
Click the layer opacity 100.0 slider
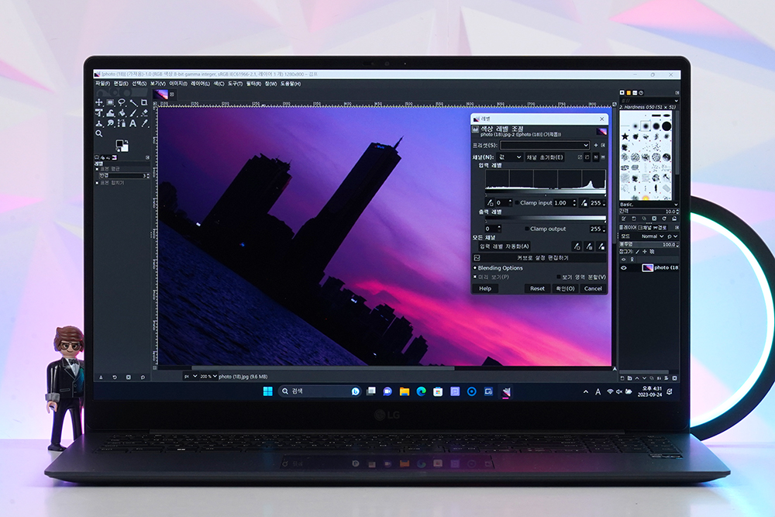coord(649,244)
